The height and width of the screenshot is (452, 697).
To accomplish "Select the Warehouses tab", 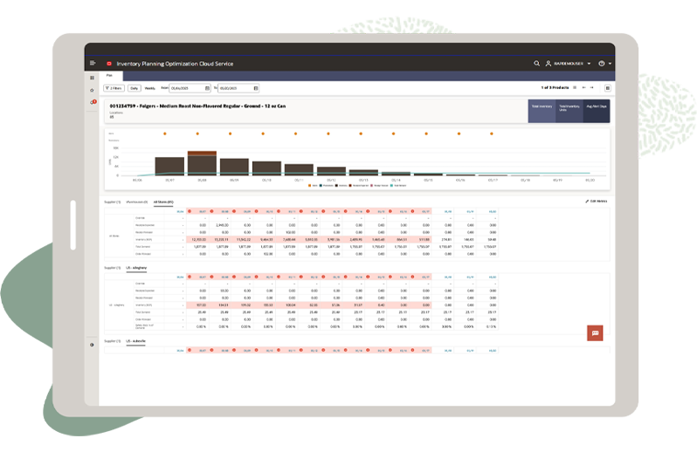I will pos(137,202).
